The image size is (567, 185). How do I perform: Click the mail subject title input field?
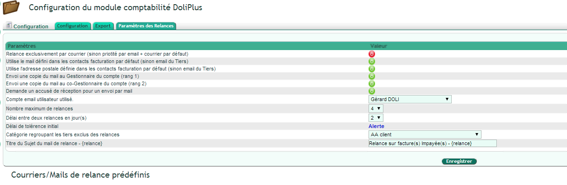pyautogui.click(x=432, y=144)
